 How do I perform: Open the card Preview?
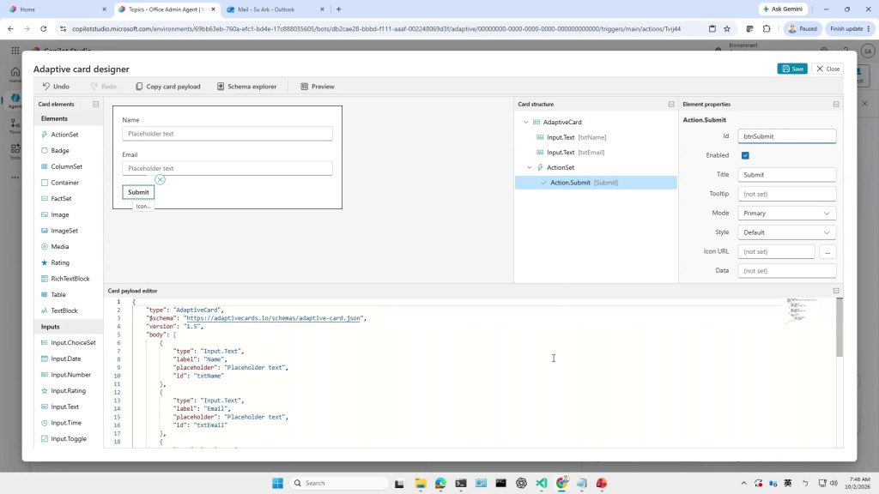pyautogui.click(x=318, y=87)
